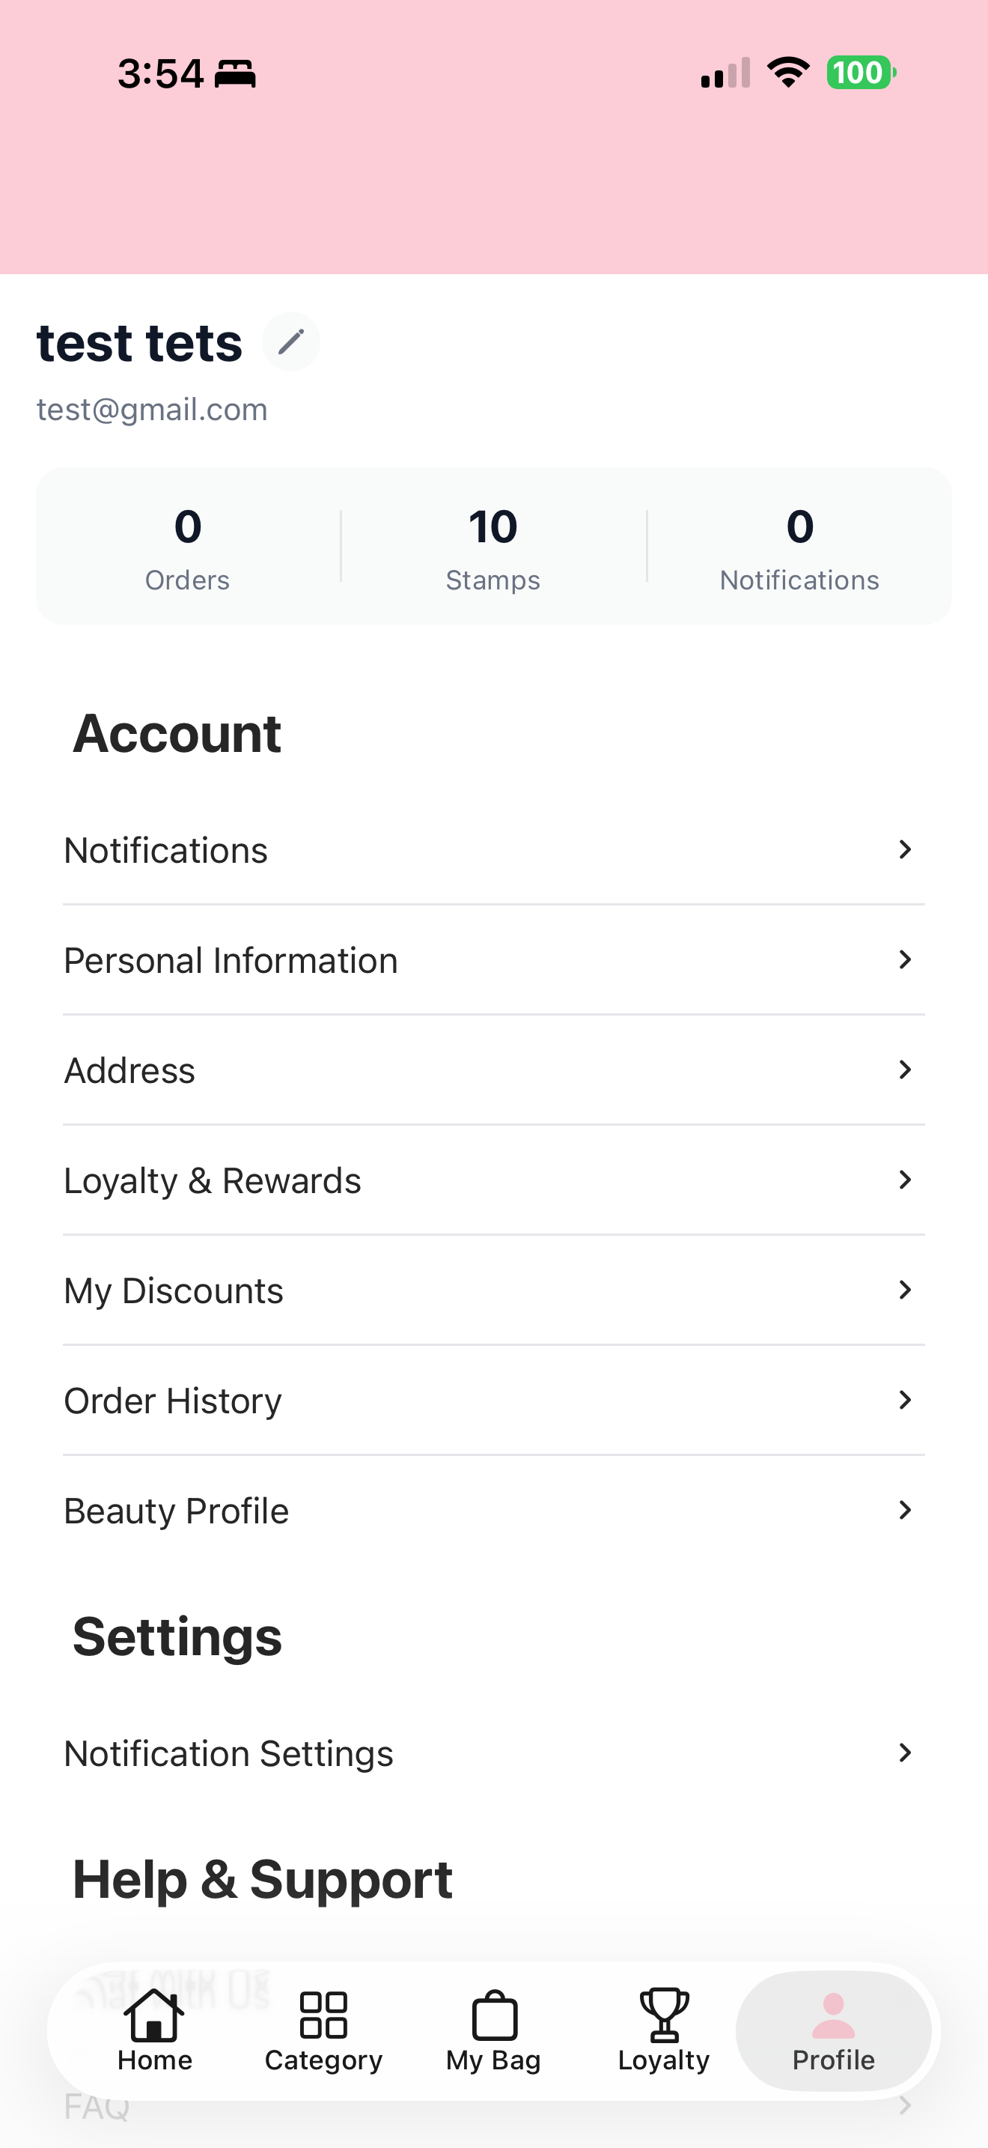Open Loyalty & Rewards menu item
The image size is (988, 2148).
494,1181
